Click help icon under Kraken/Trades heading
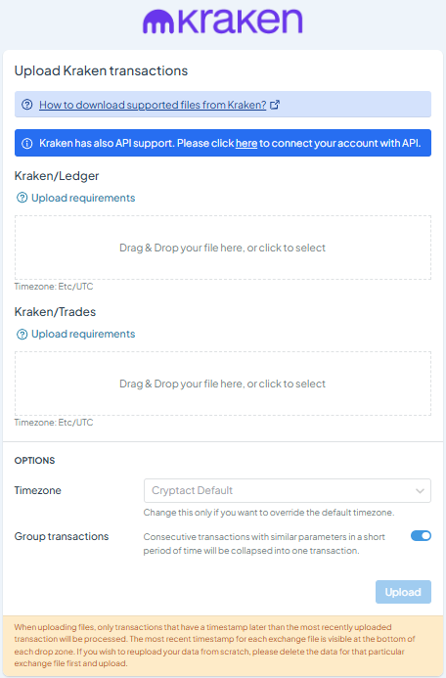Screen dimensions: 446x678 click(x=22, y=335)
